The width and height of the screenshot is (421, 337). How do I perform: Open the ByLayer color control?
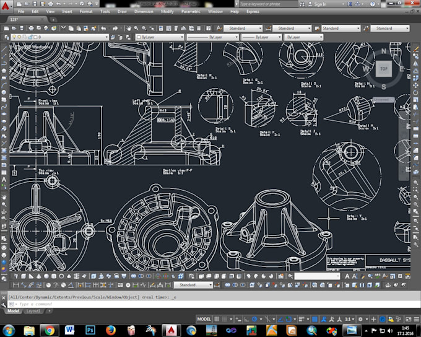(x=159, y=37)
